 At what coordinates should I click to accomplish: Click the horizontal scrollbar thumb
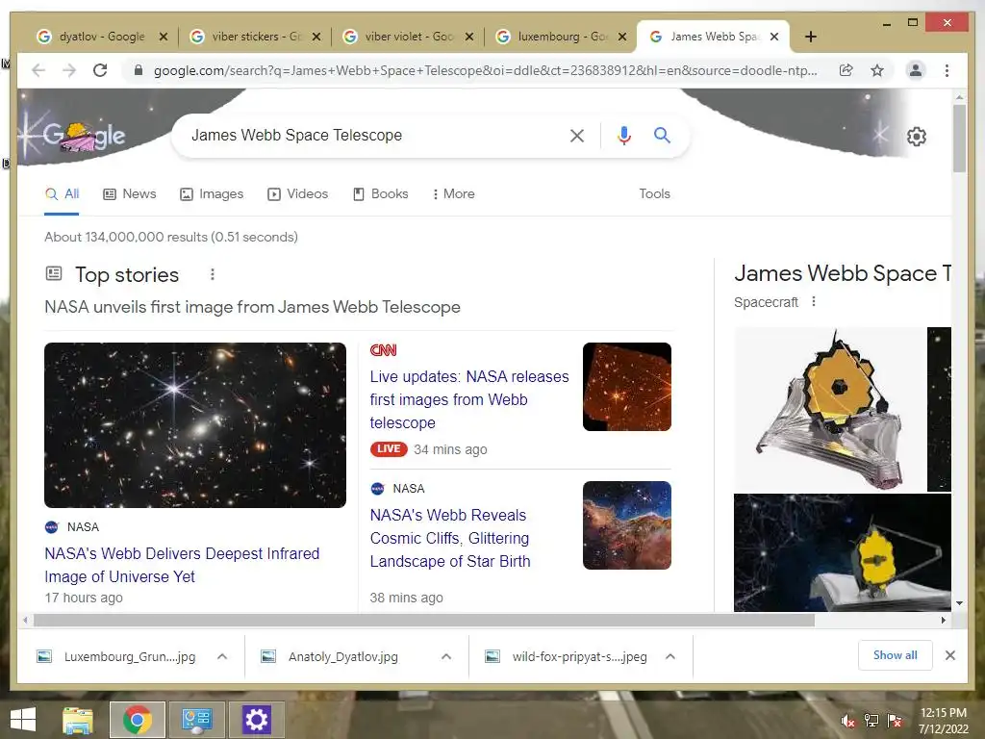coord(424,621)
